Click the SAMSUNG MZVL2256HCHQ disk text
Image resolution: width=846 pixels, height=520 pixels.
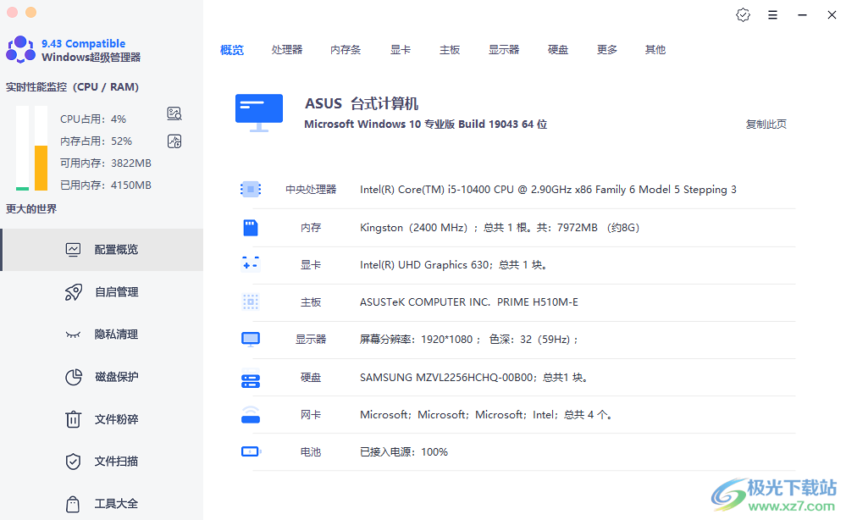click(473, 378)
